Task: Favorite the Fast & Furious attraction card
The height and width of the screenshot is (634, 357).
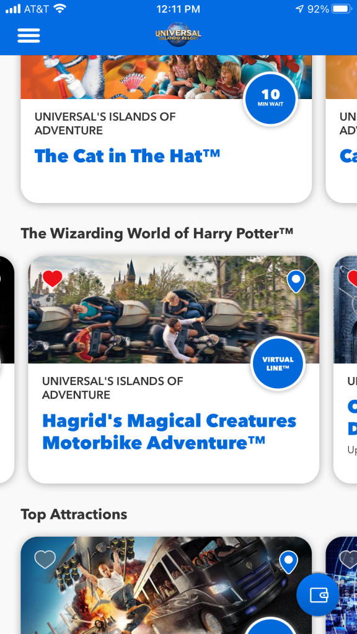Action: pyautogui.click(x=45, y=560)
